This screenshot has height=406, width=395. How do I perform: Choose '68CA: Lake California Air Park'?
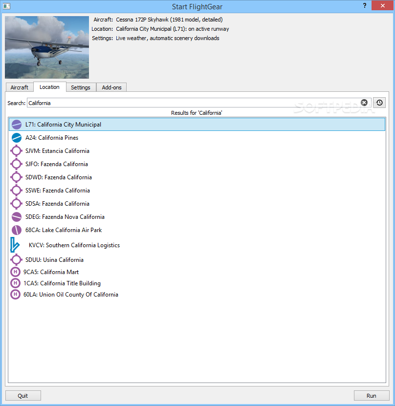tap(197, 230)
